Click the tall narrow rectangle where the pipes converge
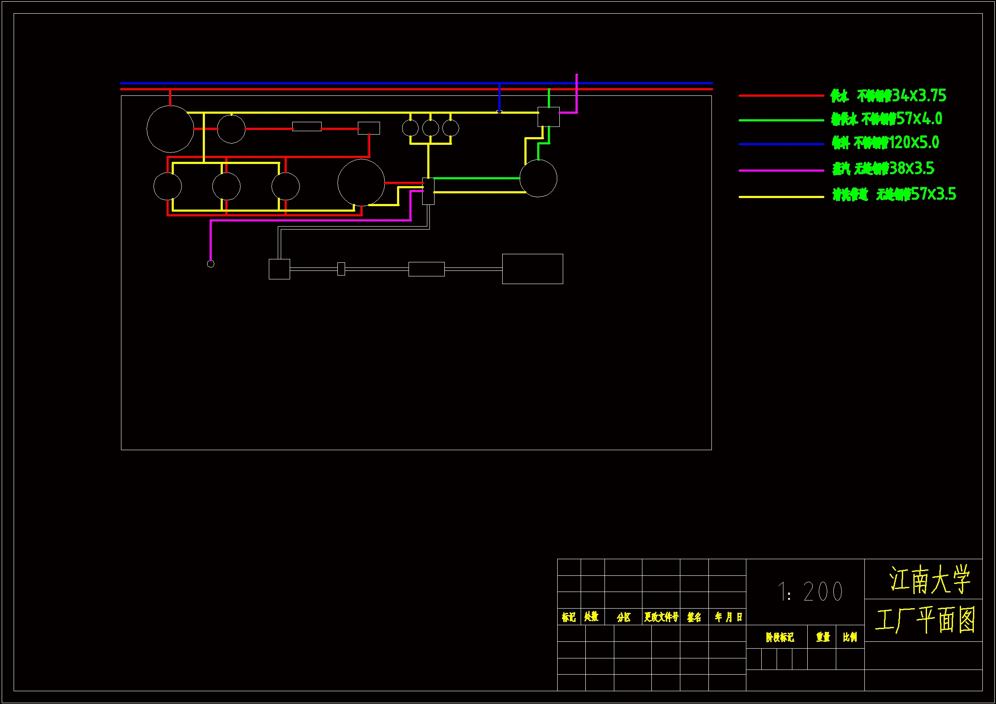 click(x=428, y=191)
